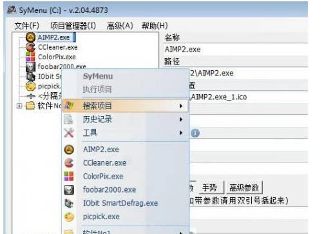Select CCleaner.exe in the tree
The width and height of the screenshot is (324, 234).
coord(57,47)
